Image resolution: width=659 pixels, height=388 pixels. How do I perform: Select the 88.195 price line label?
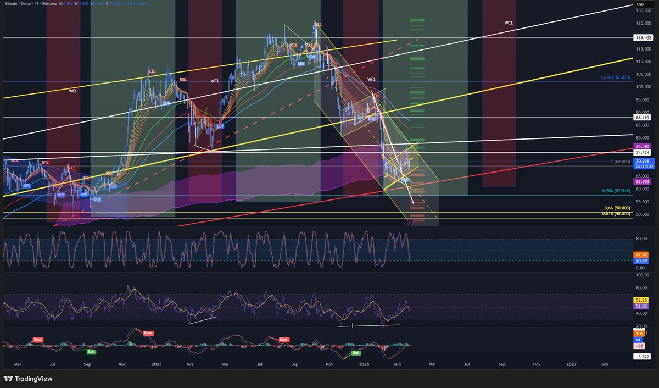(x=641, y=117)
